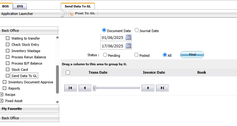Jump to last page of results
Image resolution: width=237 pixels, height=126 pixels.
tap(162, 88)
